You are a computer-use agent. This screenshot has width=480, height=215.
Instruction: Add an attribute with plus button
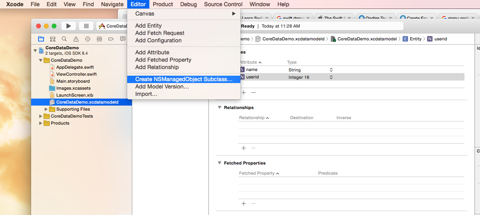click(244, 92)
